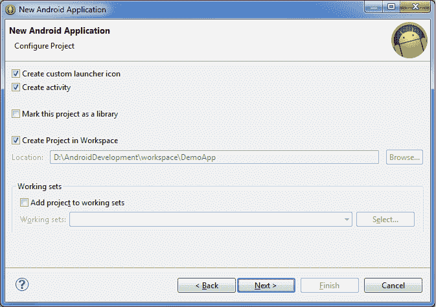Click the 'Configure Project' subtitle text
Image resolution: width=436 pixels, height=307 pixels.
click(45, 46)
